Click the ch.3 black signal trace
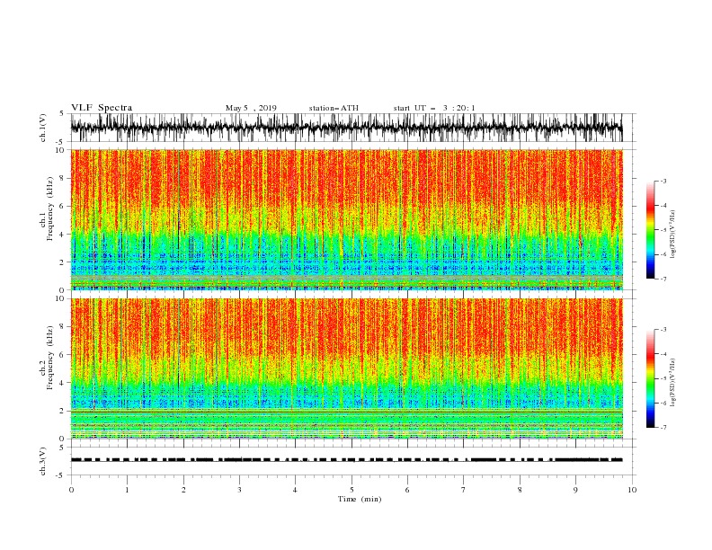Viewport: 712px width, 550px height. click(346, 460)
